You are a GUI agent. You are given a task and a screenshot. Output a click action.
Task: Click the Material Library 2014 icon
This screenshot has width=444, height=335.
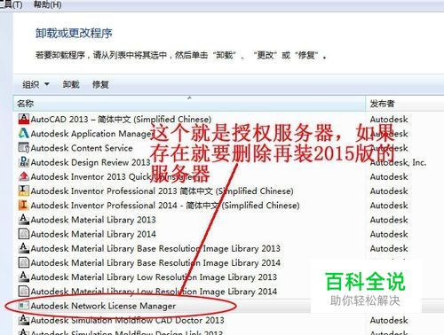(x=24, y=234)
